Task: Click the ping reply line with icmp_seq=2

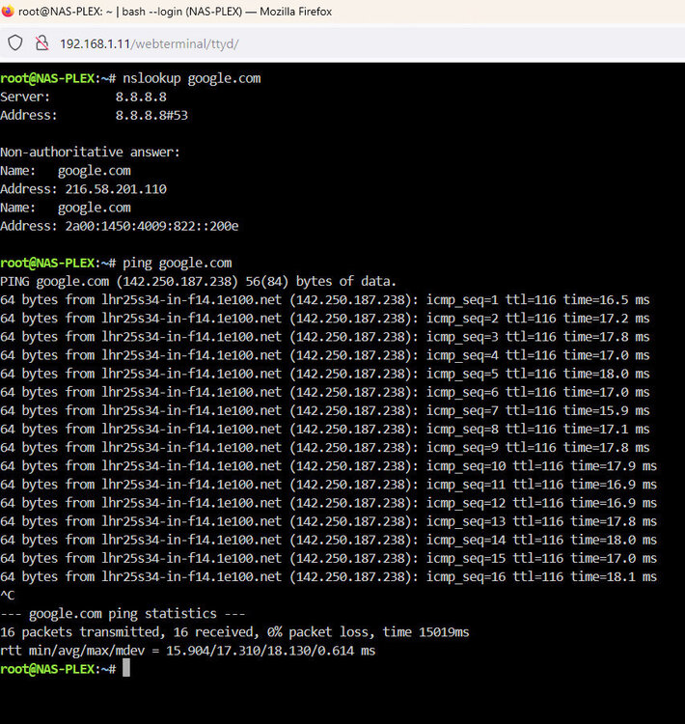Action: tap(325, 319)
